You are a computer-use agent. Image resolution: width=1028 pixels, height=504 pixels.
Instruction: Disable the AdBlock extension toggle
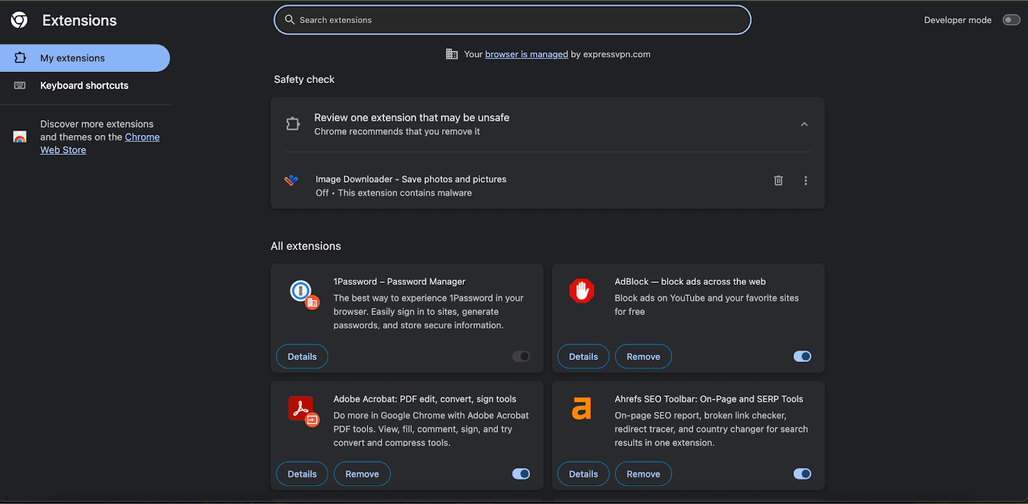[x=802, y=357]
